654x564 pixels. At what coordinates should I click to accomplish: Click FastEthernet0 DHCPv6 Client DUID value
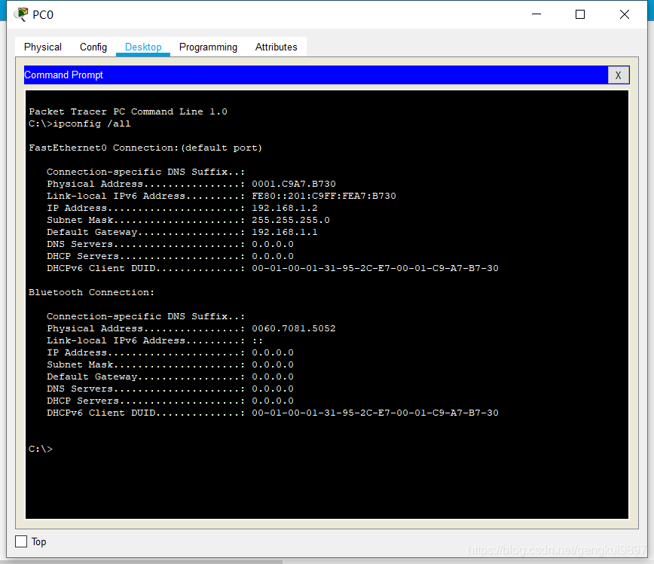pos(375,268)
